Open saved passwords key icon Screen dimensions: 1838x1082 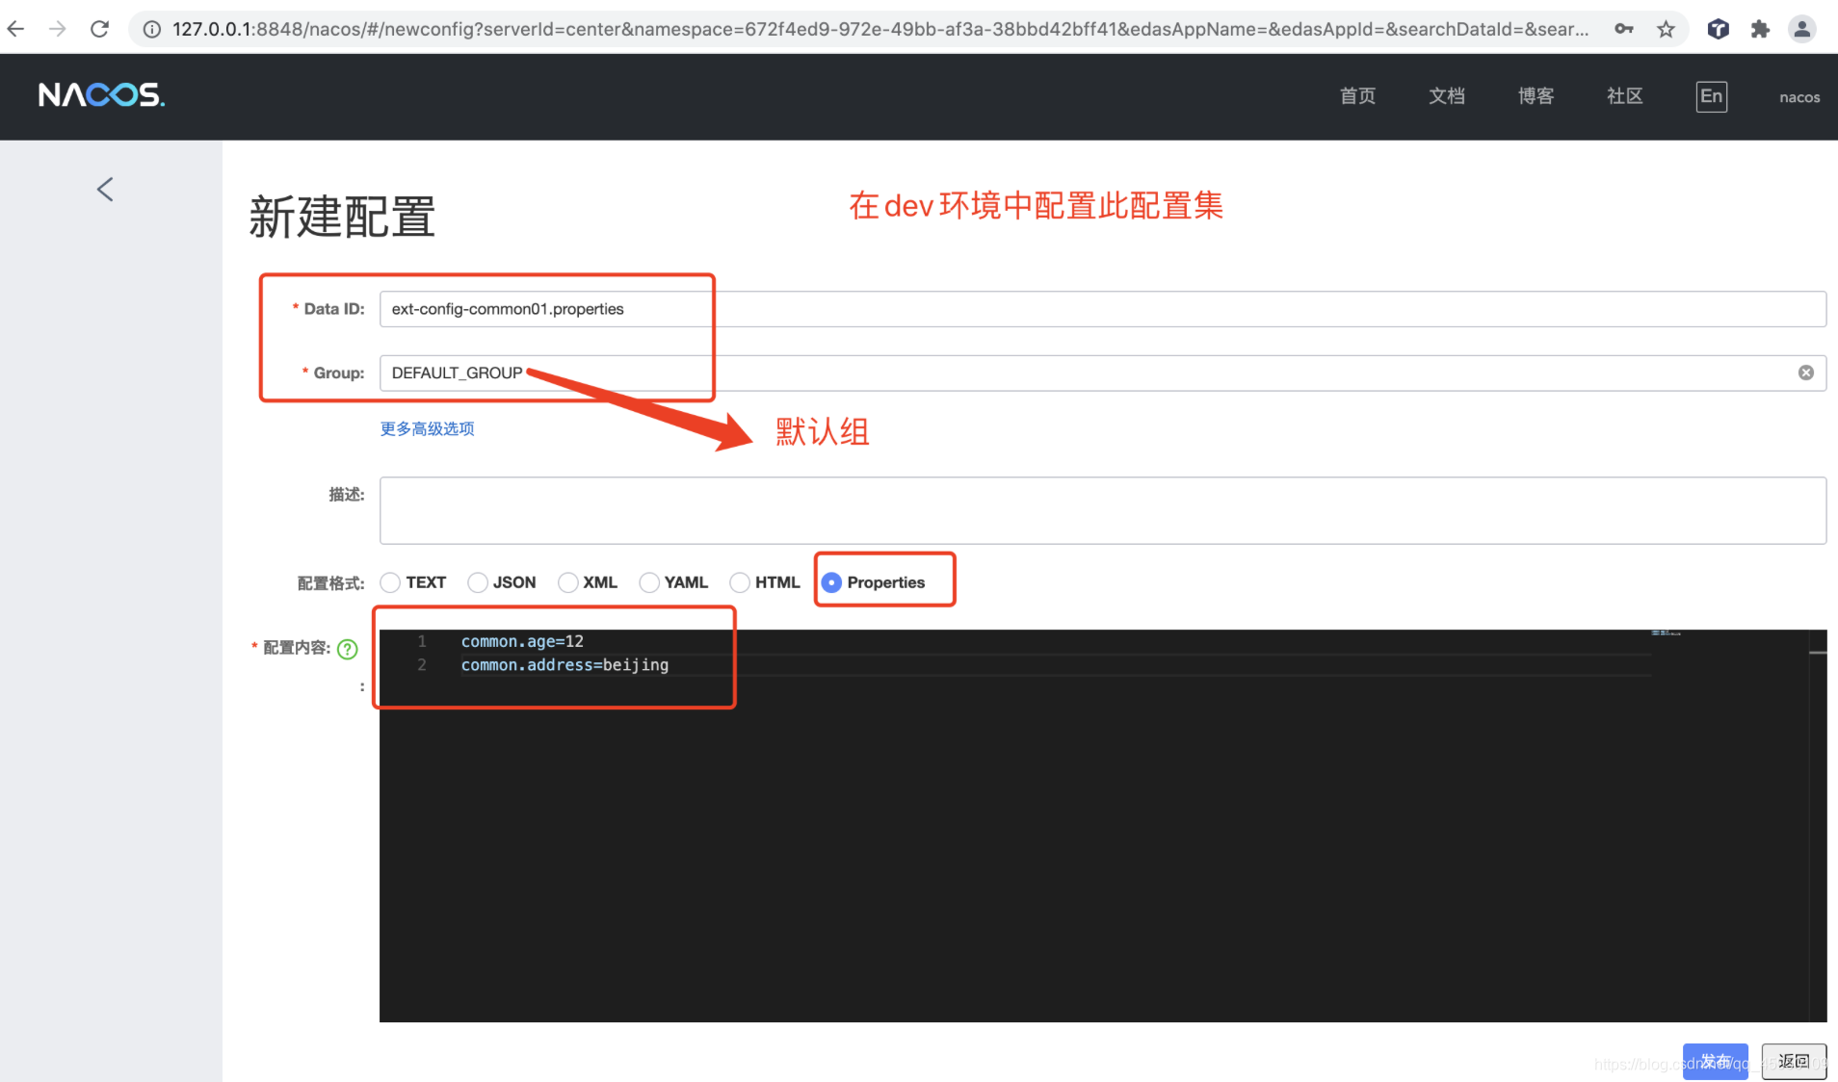pyautogui.click(x=1624, y=29)
